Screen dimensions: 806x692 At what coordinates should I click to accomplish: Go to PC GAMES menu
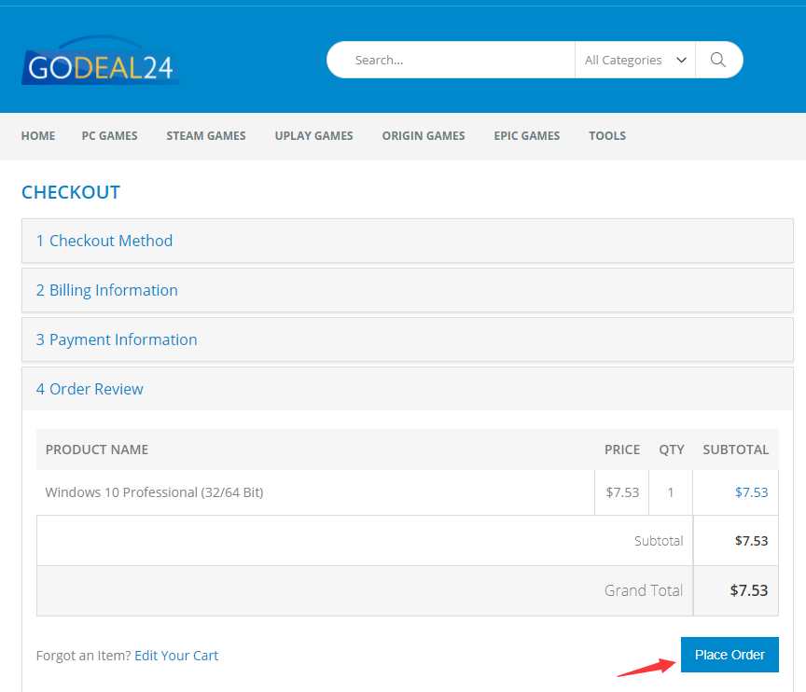click(x=109, y=135)
